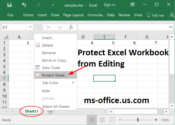Switch to the Home ribbon tab
The image size is (175, 125).
(x=28, y=15)
